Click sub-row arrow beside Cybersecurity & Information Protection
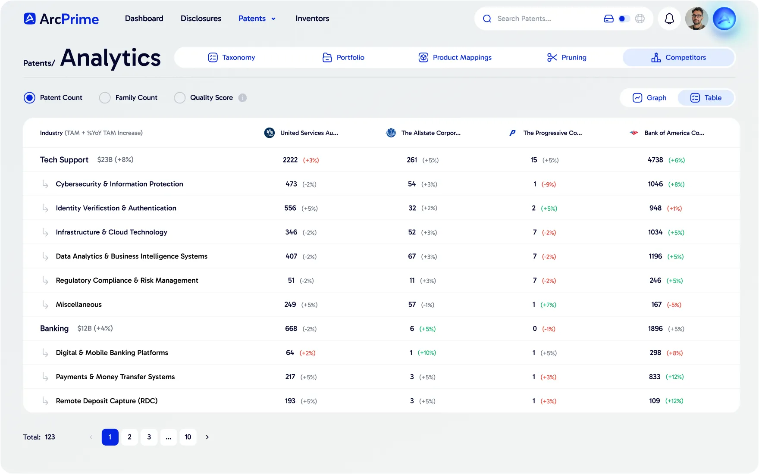 point(45,184)
